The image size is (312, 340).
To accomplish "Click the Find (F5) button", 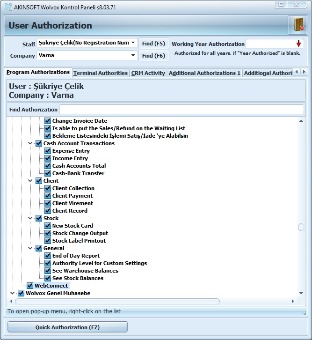I will (153, 44).
